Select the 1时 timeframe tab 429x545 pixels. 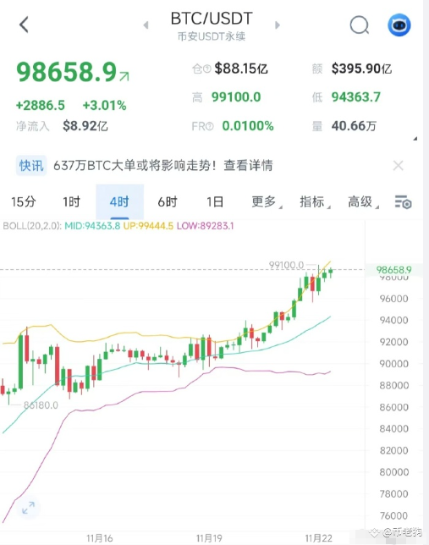tap(71, 202)
